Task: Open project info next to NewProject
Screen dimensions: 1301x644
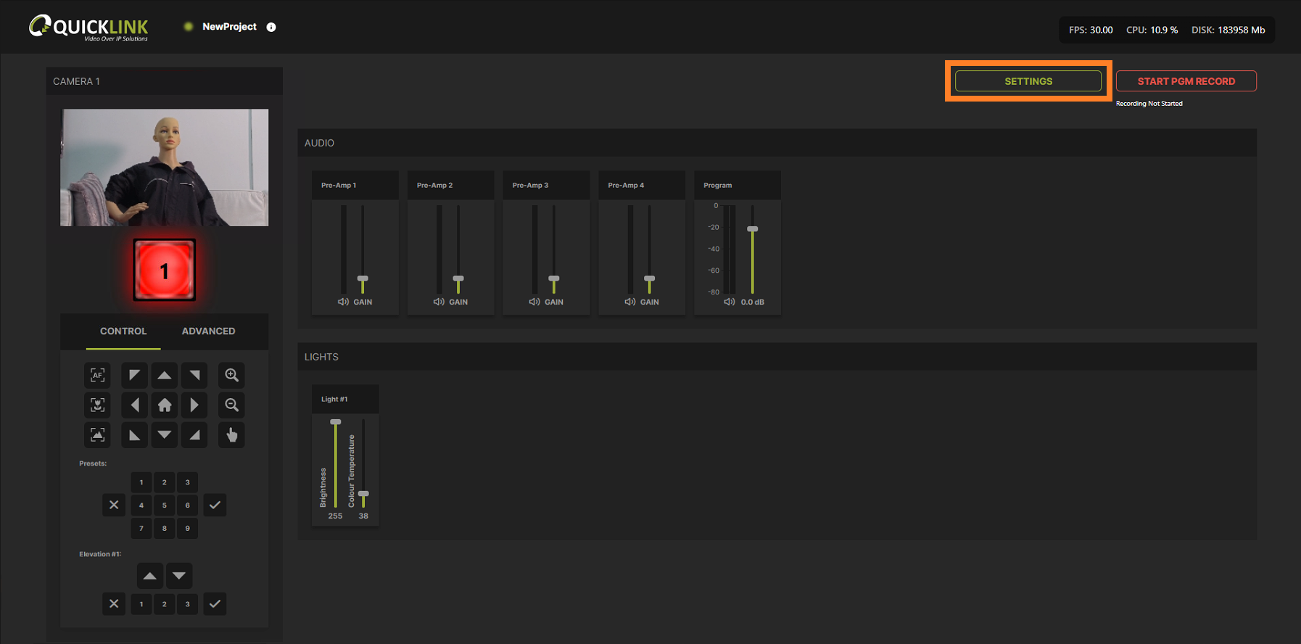Action: pos(271,27)
